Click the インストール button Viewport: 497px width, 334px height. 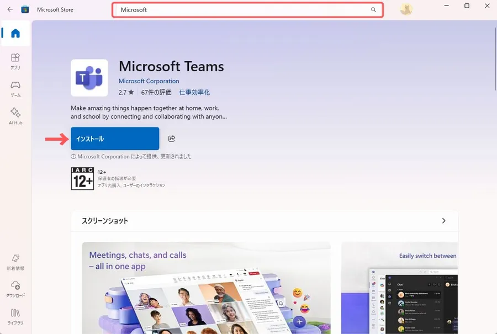tap(115, 139)
